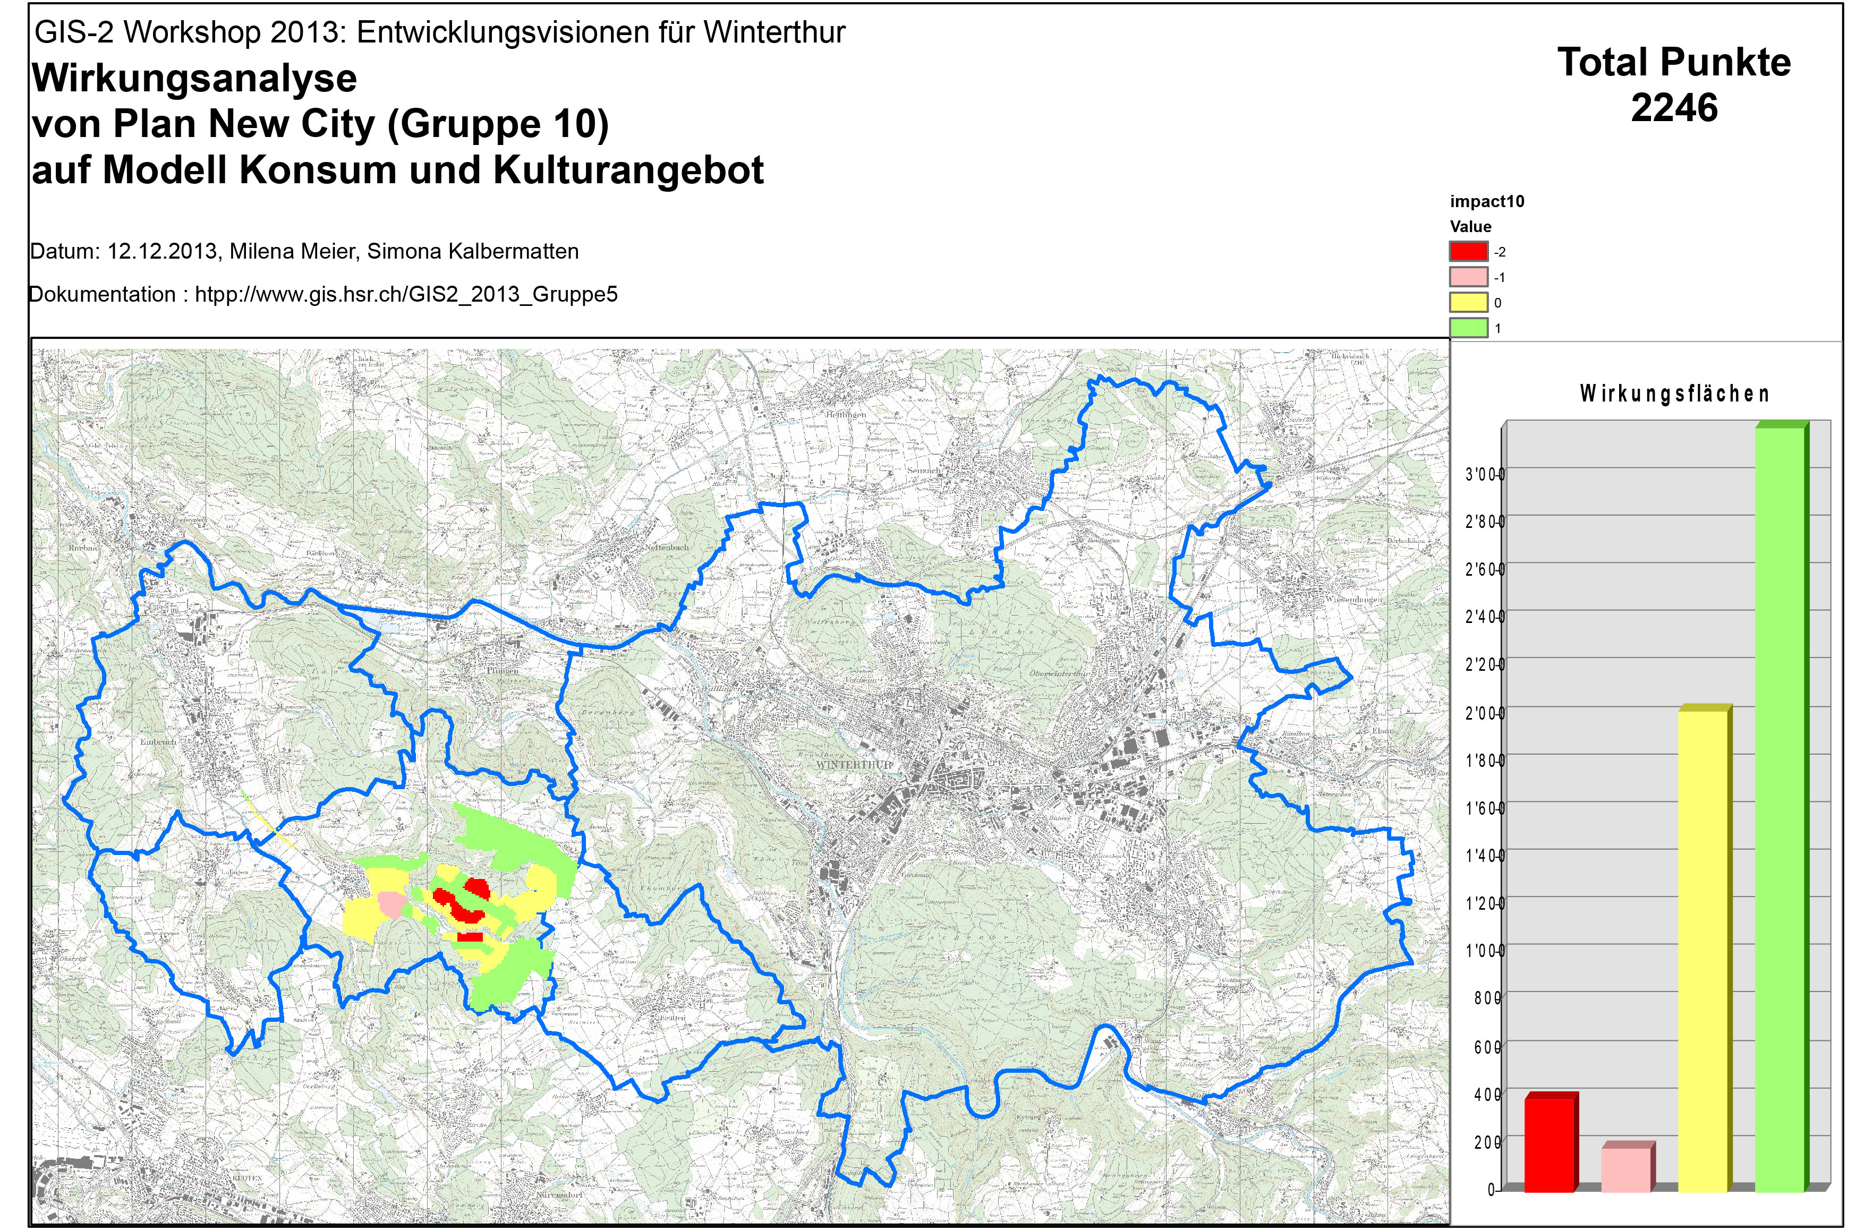The height and width of the screenshot is (1230, 1864).
Task: Click the Wirkungsflächen chart title
Action: (1674, 394)
